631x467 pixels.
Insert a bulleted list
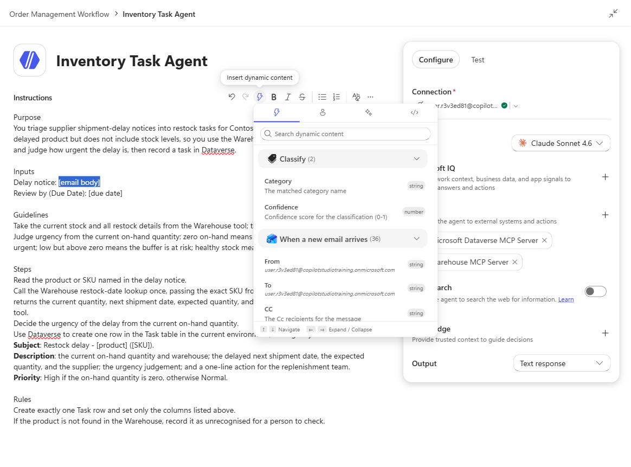322,97
